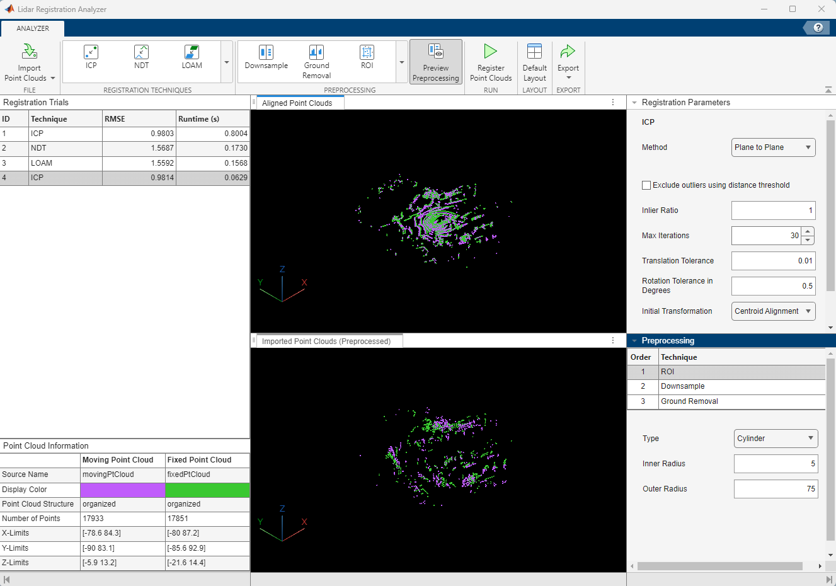
Task: Toggle Preview Preprocessing
Action: click(x=435, y=61)
